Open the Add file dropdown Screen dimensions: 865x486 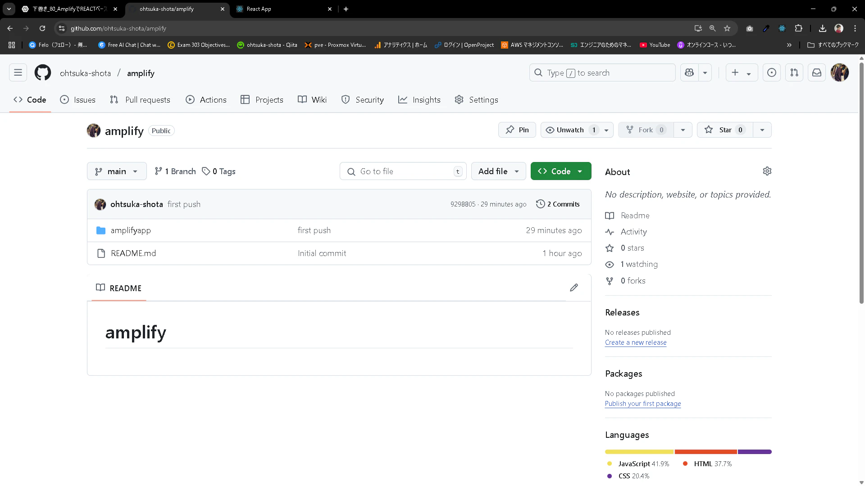pos(499,171)
